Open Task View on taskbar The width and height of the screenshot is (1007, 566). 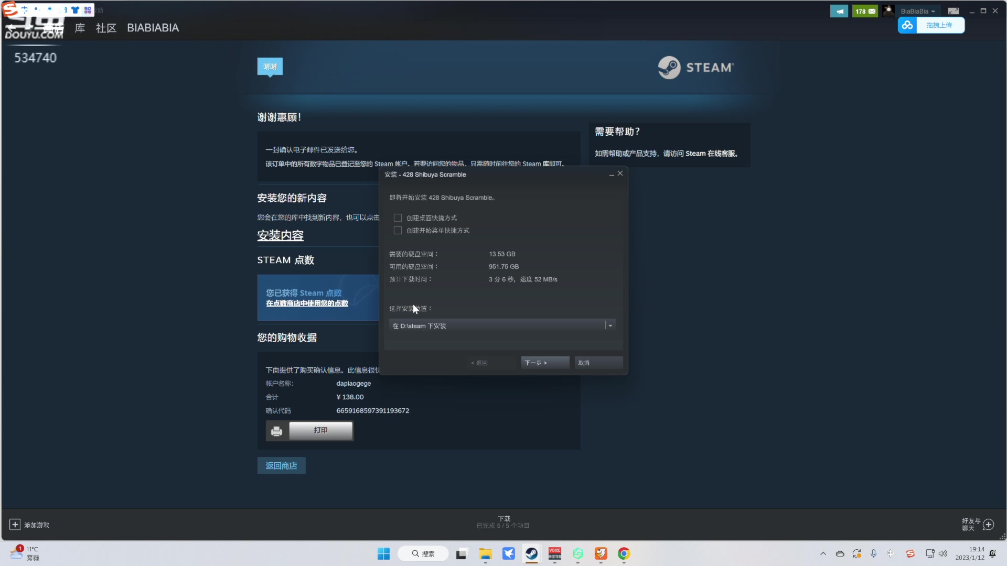pos(462,554)
